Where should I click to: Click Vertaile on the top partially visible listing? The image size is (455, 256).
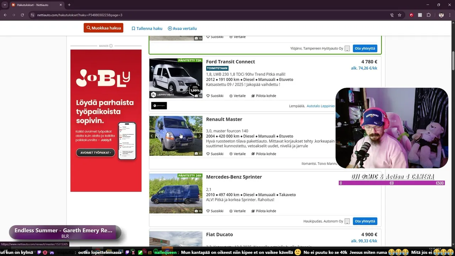point(237,37)
